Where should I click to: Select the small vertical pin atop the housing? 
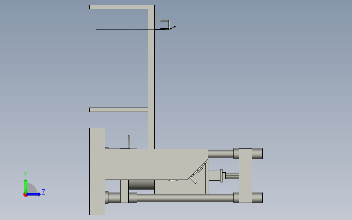coord(129,142)
